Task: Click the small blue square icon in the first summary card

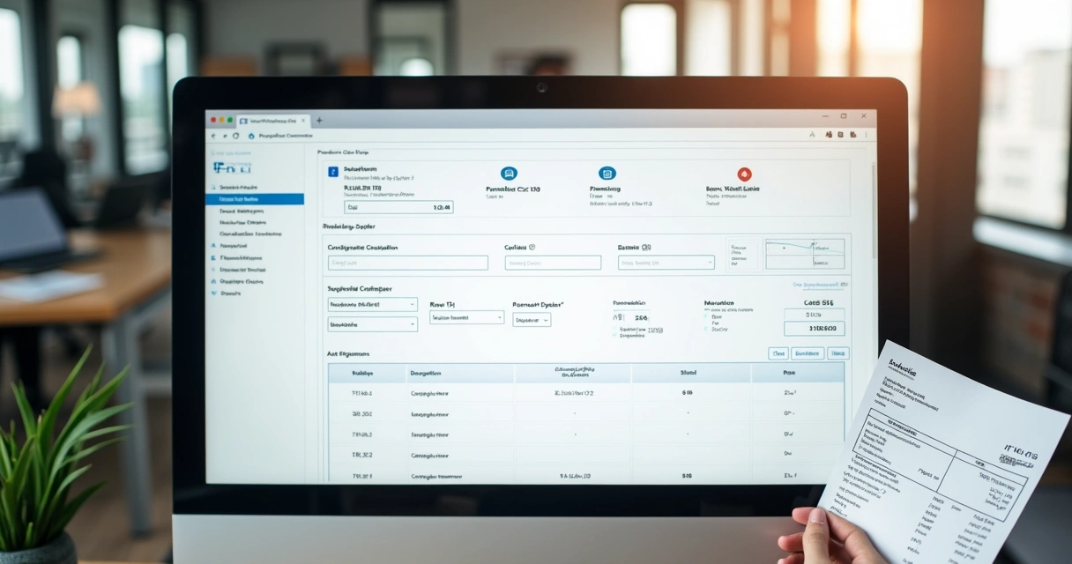Action: (332, 173)
